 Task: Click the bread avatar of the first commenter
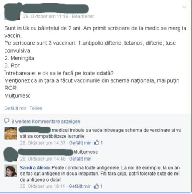click(x=11, y=133)
